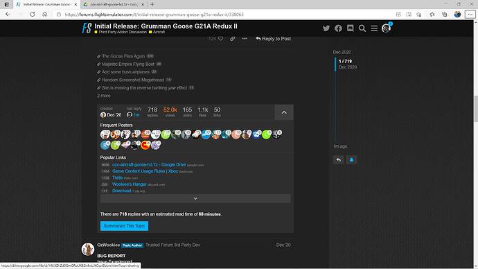Open Add some bush airplanes link
The width and height of the screenshot is (478, 269).
tap(125, 72)
